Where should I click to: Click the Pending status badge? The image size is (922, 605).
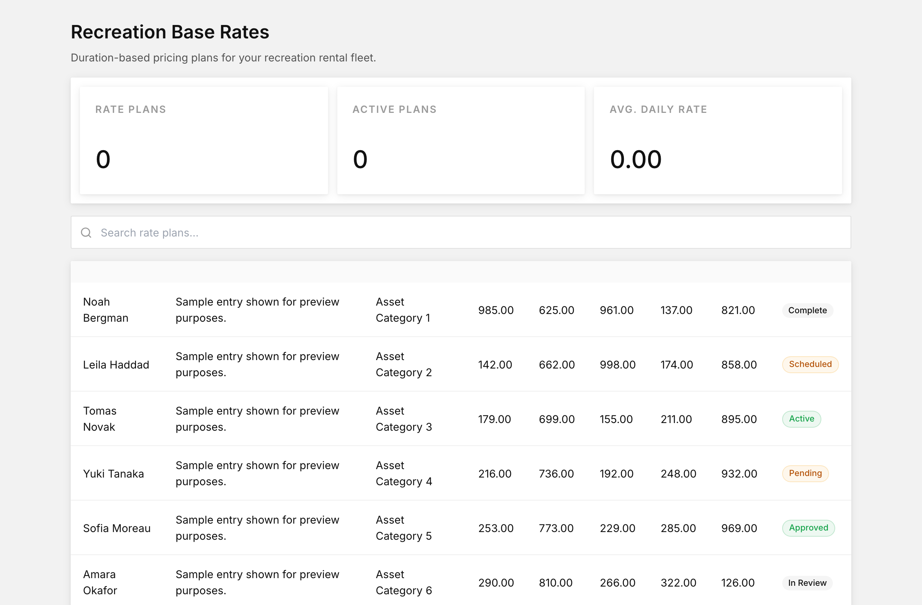click(x=805, y=474)
